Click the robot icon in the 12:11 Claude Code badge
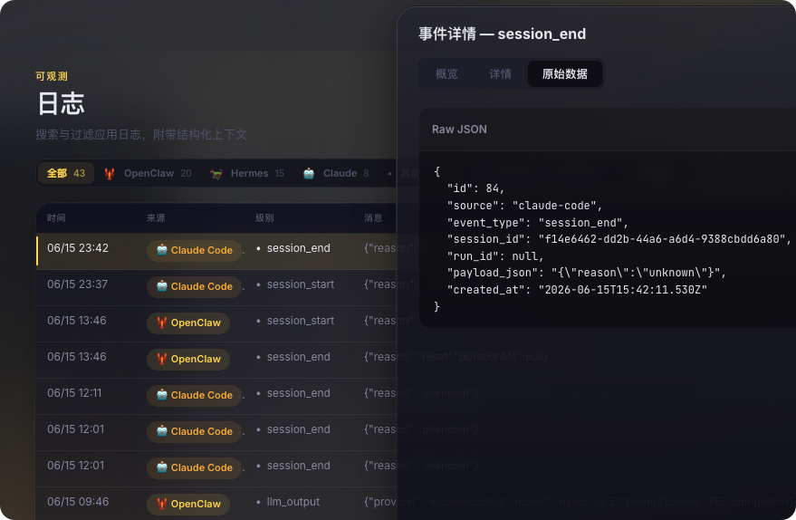796x520 pixels. click(x=162, y=395)
